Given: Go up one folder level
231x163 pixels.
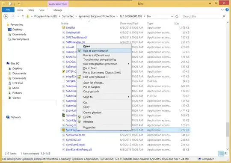Looking at the screenshot, I should click(23, 16).
